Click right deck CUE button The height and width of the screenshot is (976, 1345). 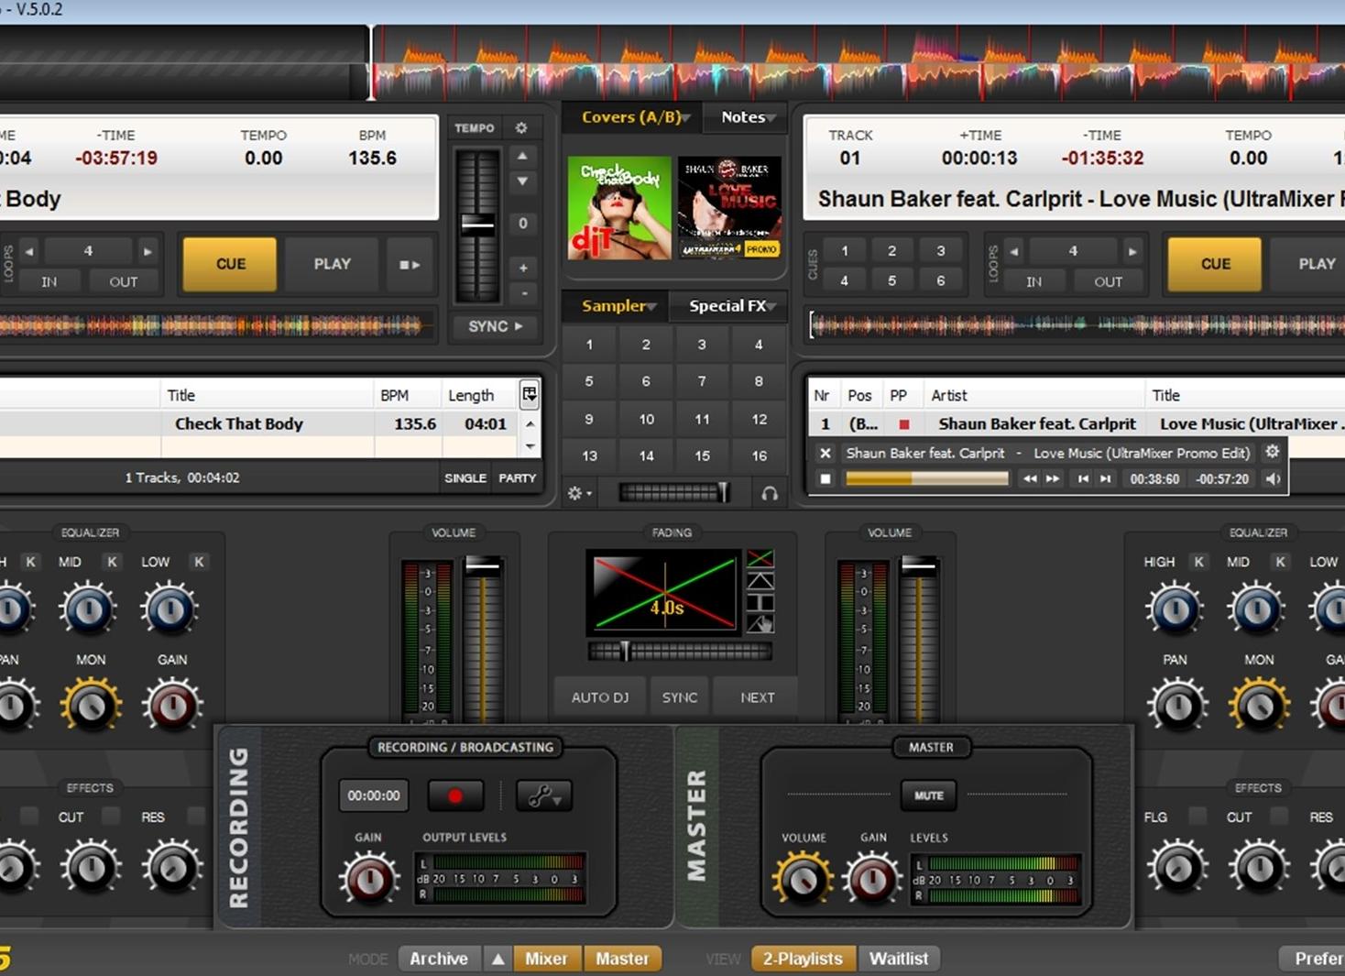click(x=1215, y=264)
